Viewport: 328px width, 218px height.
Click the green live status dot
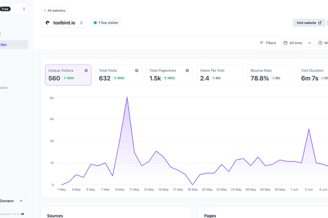(95, 23)
